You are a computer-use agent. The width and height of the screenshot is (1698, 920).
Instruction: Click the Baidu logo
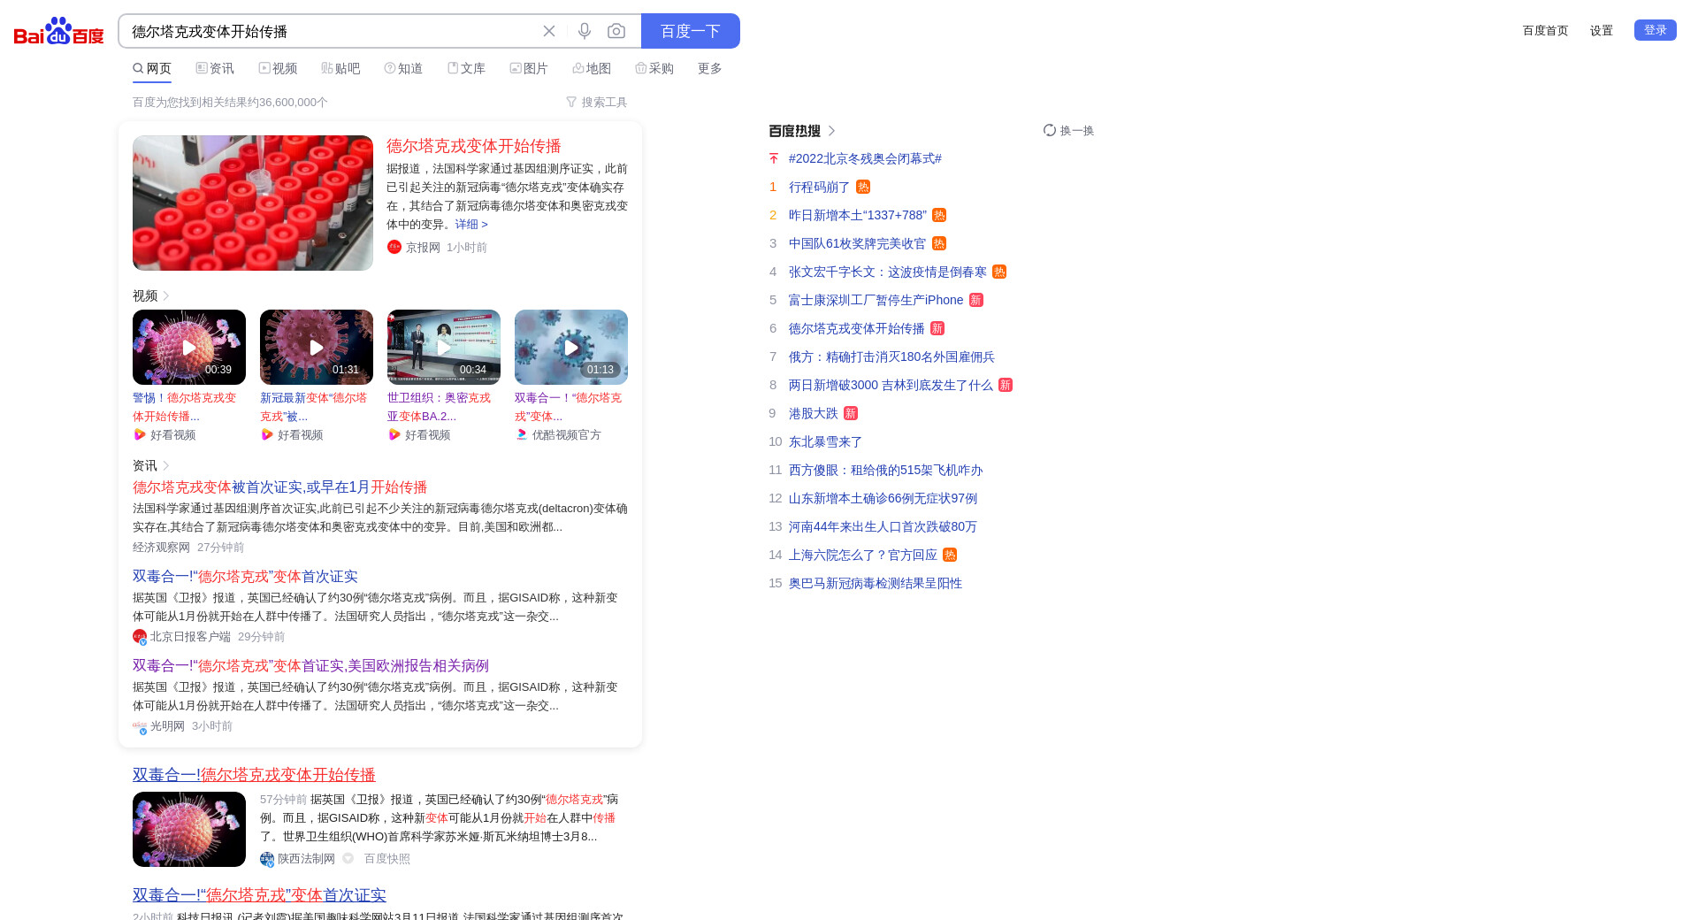click(x=59, y=31)
